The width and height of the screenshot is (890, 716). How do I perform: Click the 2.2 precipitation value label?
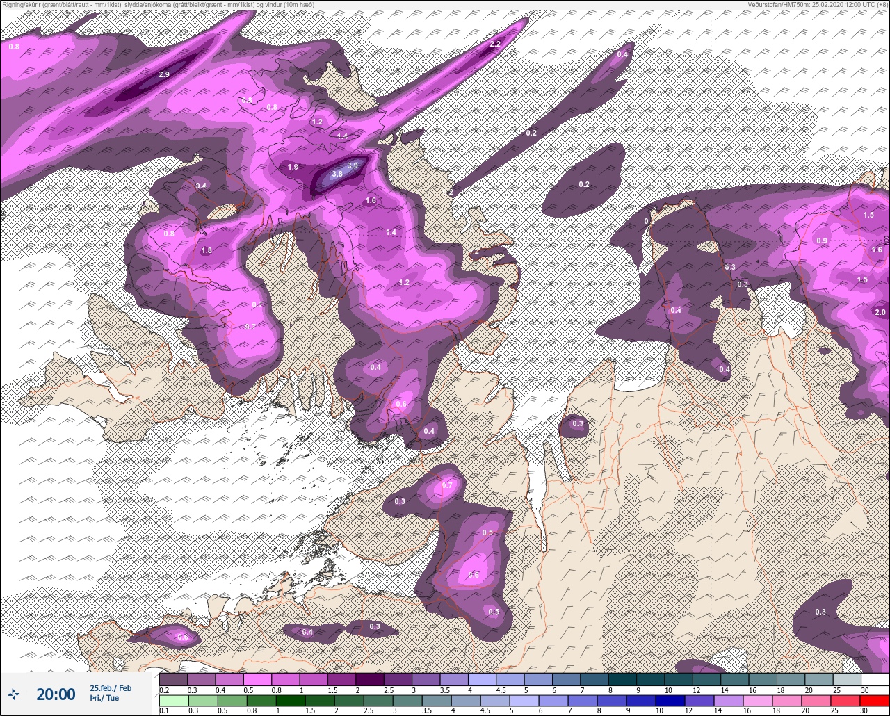click(495, 44)
